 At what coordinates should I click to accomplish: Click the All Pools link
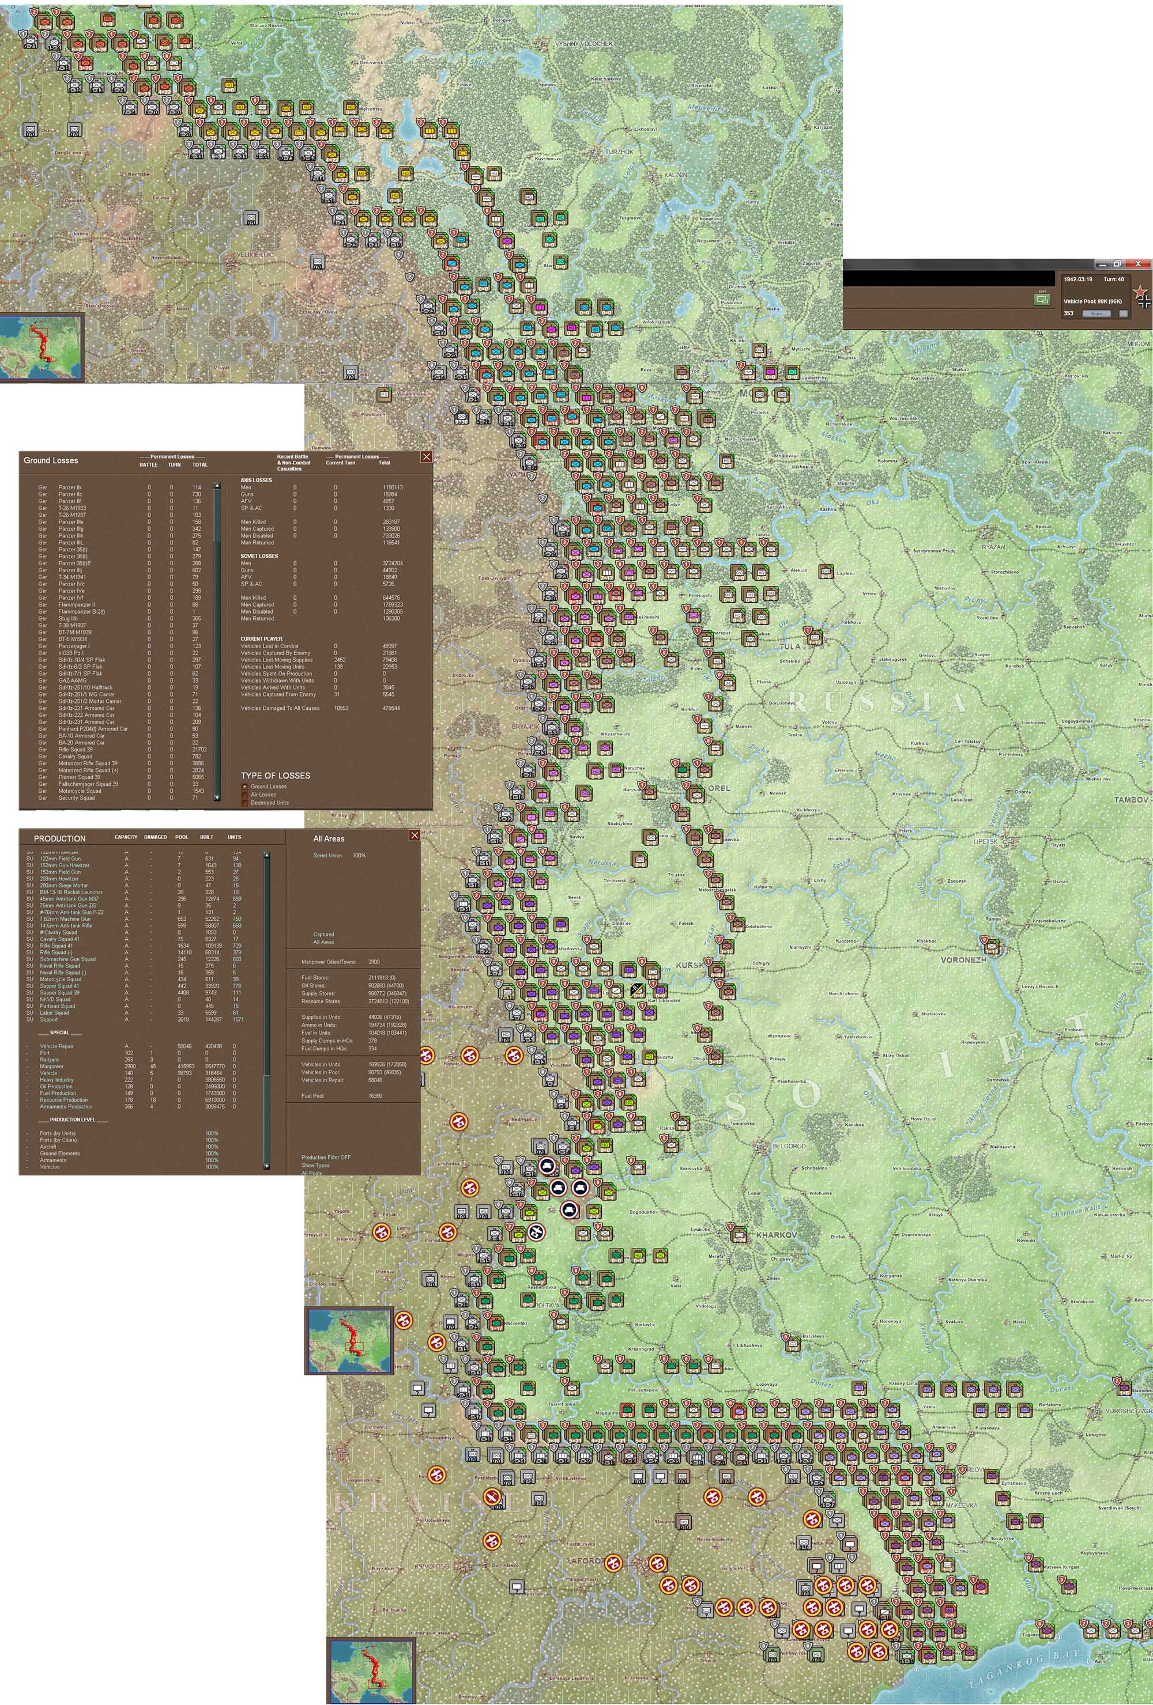[312, 1173]
